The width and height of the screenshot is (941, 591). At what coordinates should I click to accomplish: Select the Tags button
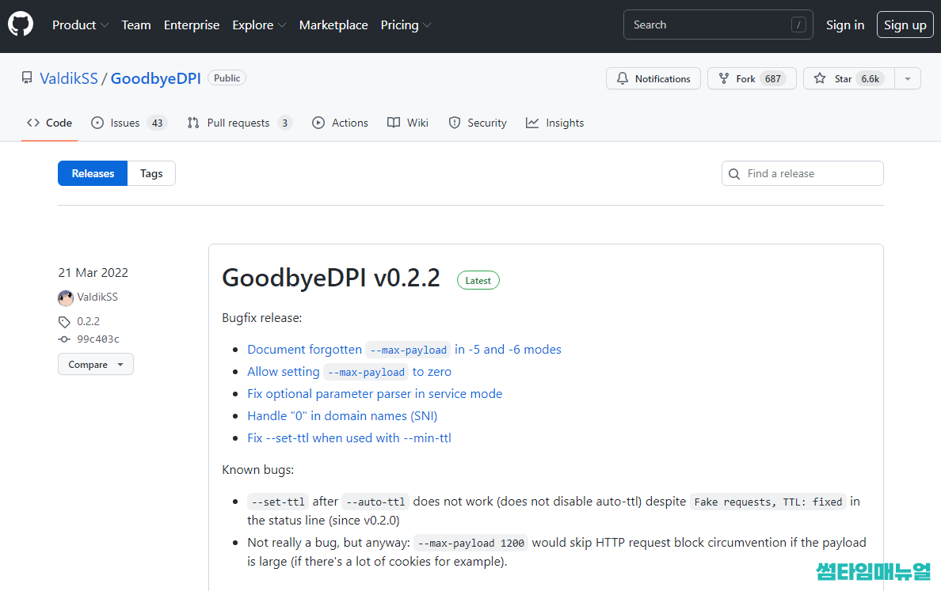pos(151,173)
